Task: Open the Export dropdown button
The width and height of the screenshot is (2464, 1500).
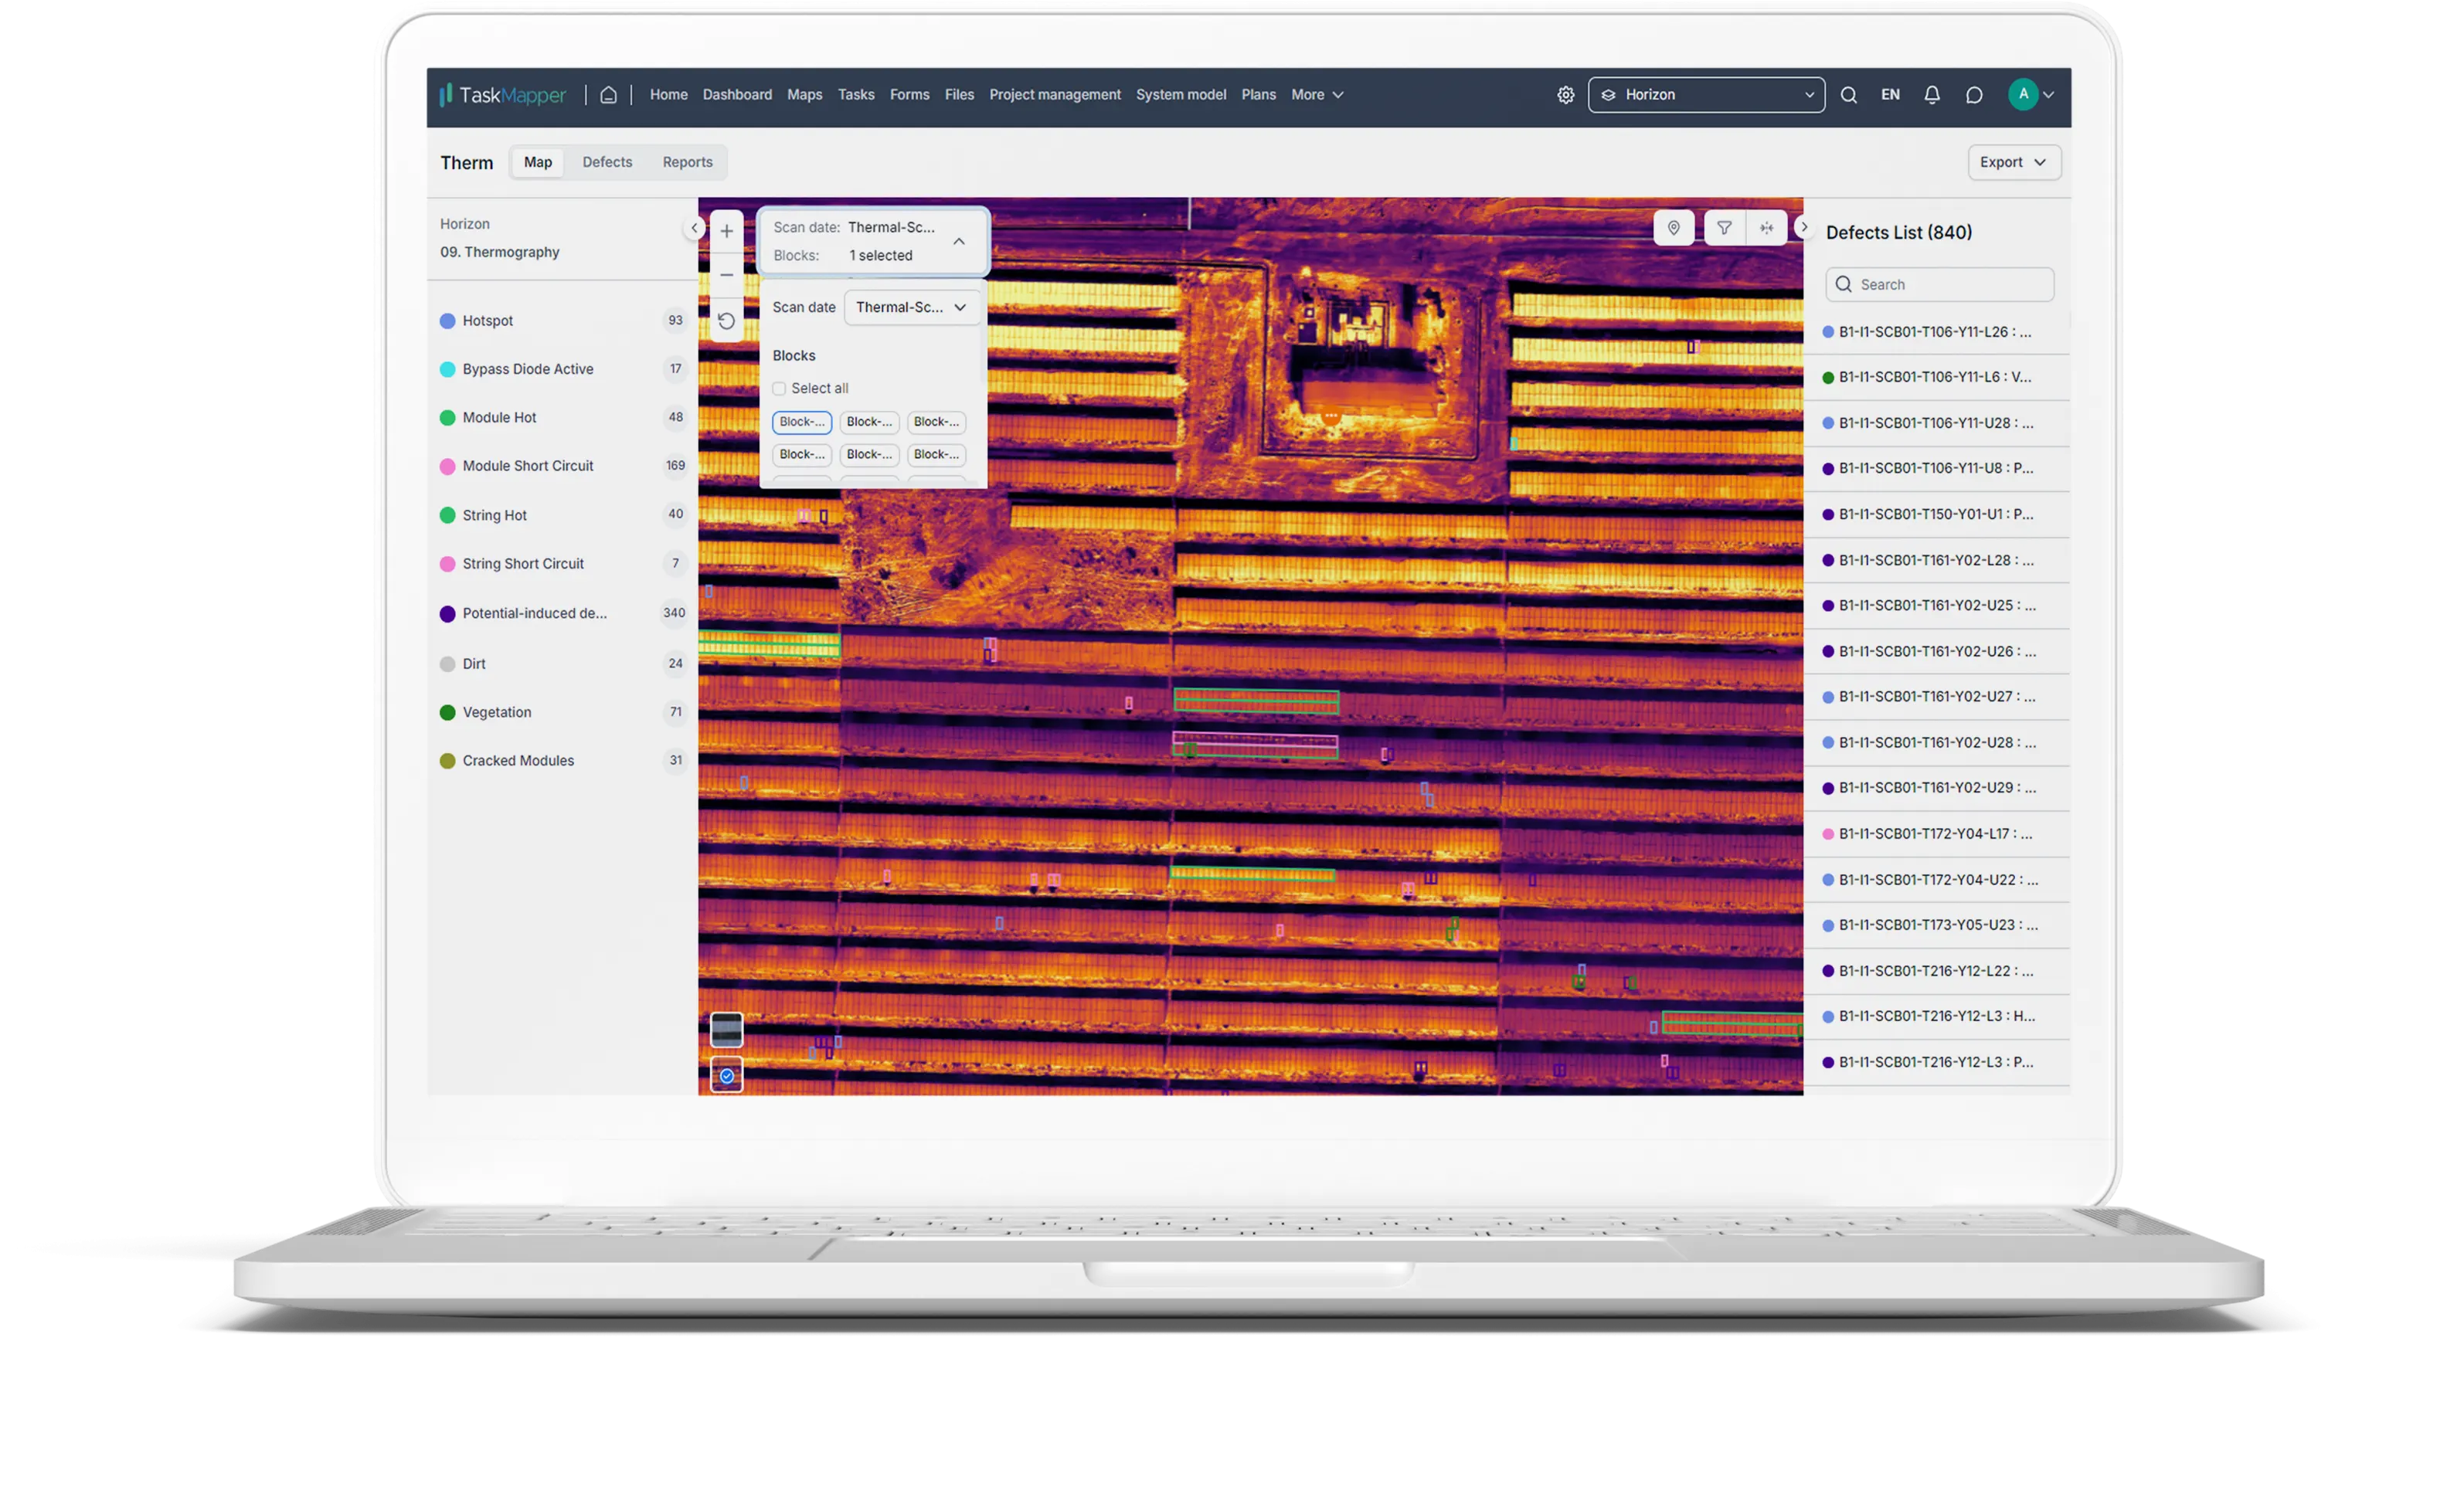Action: point(2013,162)
